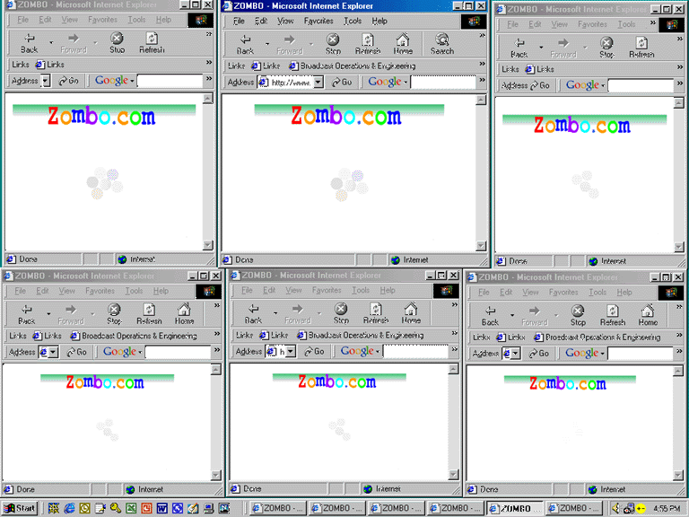Image resolution: width=689 pixels, height=517 pixels.
Task: Click the active window's scroll-down arrow
Action: (x=481, y=245)
